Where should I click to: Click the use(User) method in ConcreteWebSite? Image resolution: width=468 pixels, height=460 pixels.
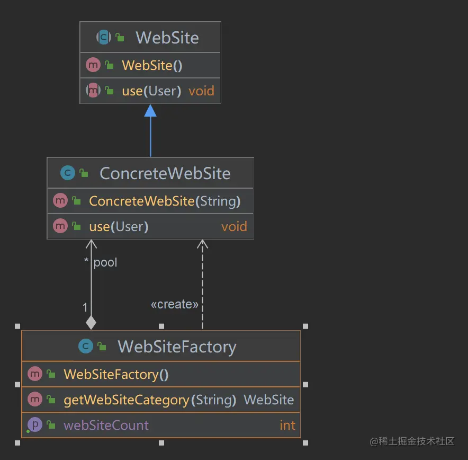tap(118, 226)
